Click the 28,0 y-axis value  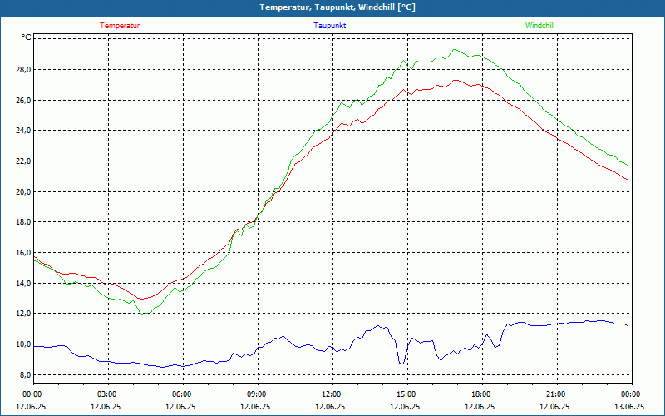tap(23, 70)
